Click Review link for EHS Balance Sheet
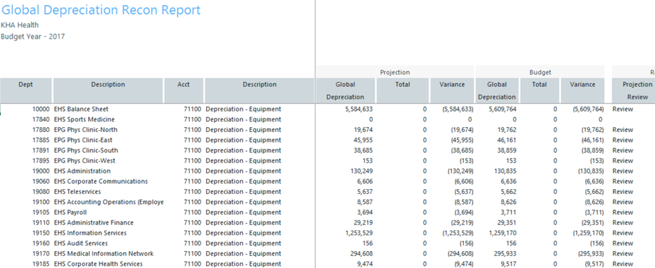Image resolution: width=655 pixels, height=268 pixels. 623,110
